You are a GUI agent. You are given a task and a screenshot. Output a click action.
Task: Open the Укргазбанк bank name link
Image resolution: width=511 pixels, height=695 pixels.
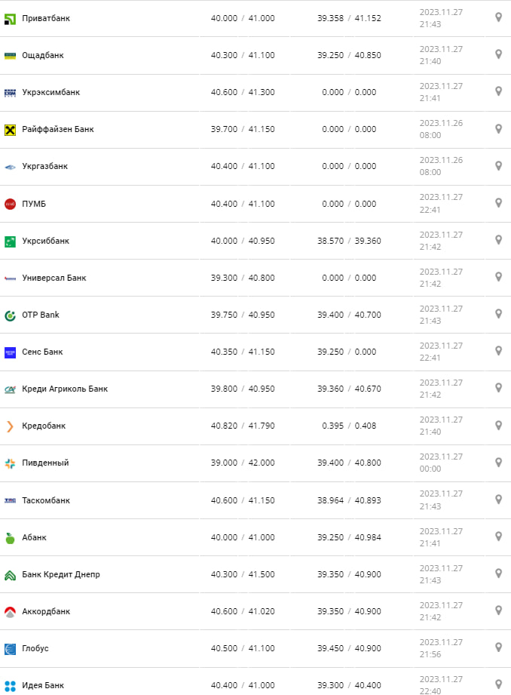(x=44, y=167)
